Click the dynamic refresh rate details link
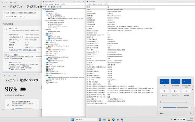Screen dimensions: 195x122 click(x=18, y=70)
